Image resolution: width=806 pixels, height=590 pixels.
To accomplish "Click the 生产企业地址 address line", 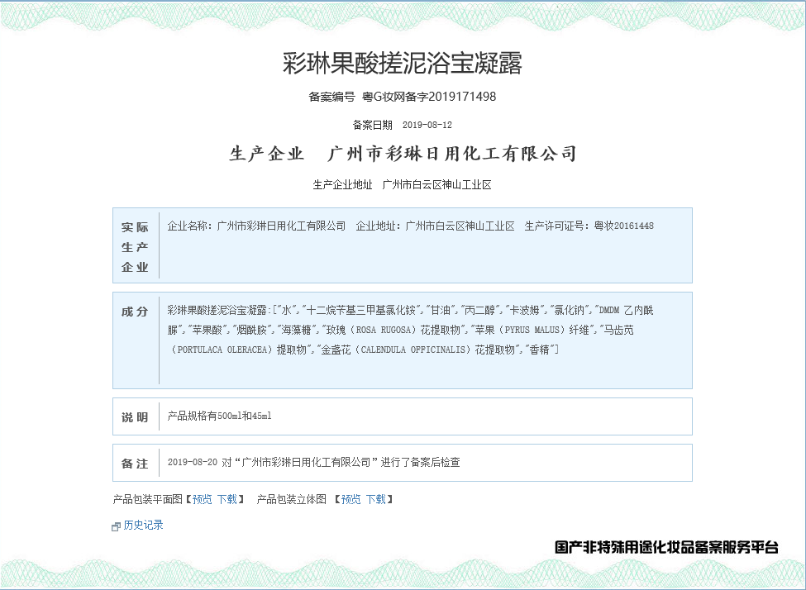I will pyautogui.click(x=403, y=184).
